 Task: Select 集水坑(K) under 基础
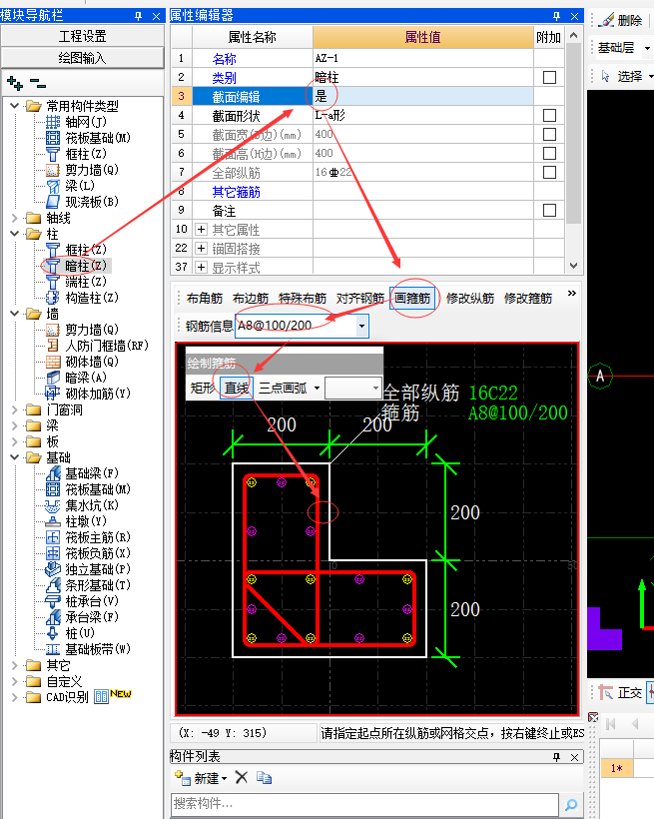coord(92,505)
